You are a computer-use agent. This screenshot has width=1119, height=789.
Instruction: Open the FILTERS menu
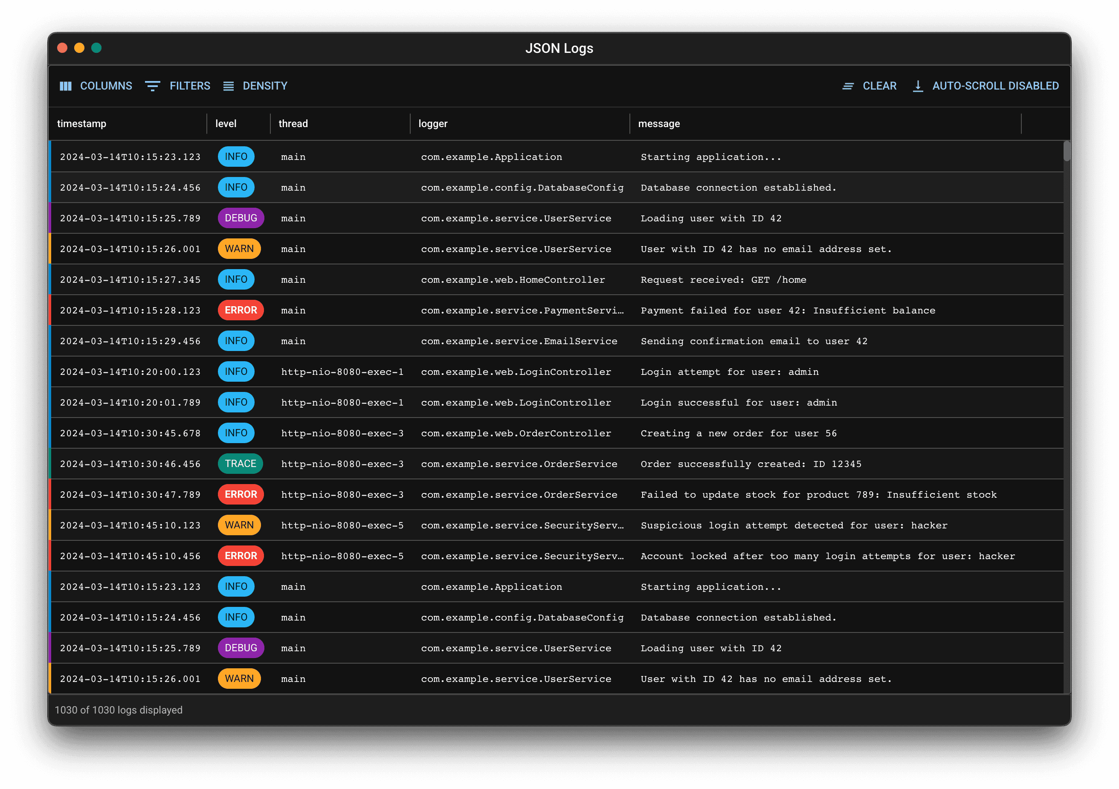[177, 86]
